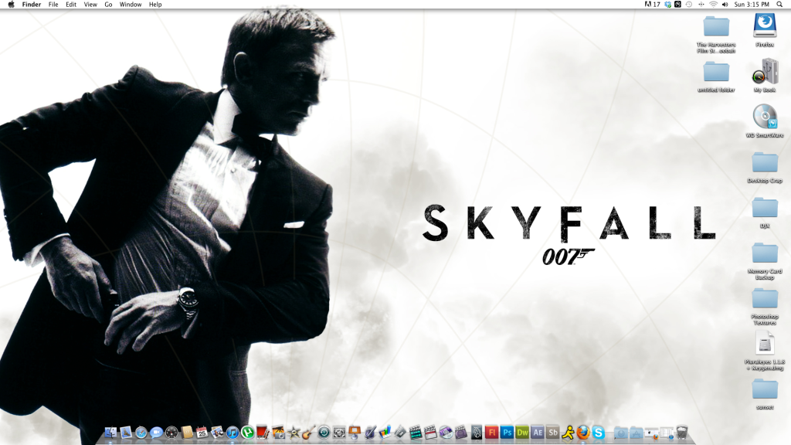The width and height of the screenshot is (791, 445).
Task: Launch iChat from the dock
Action: coord(156,433)
